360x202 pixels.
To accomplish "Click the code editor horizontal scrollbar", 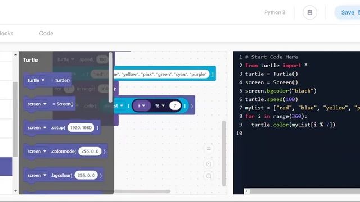I will point(305,191).
